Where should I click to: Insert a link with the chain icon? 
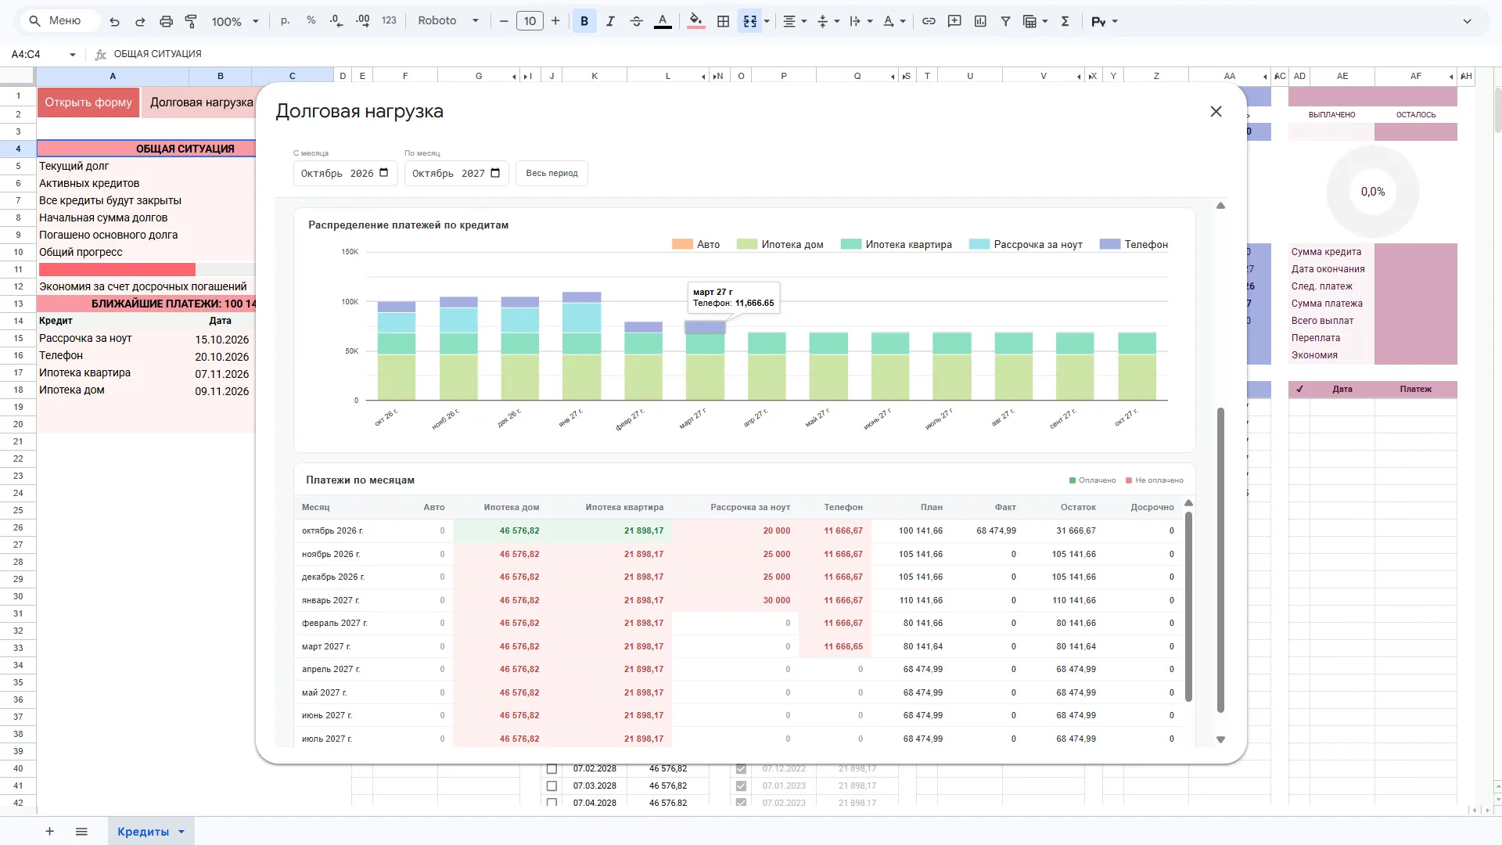click(929, 21)
